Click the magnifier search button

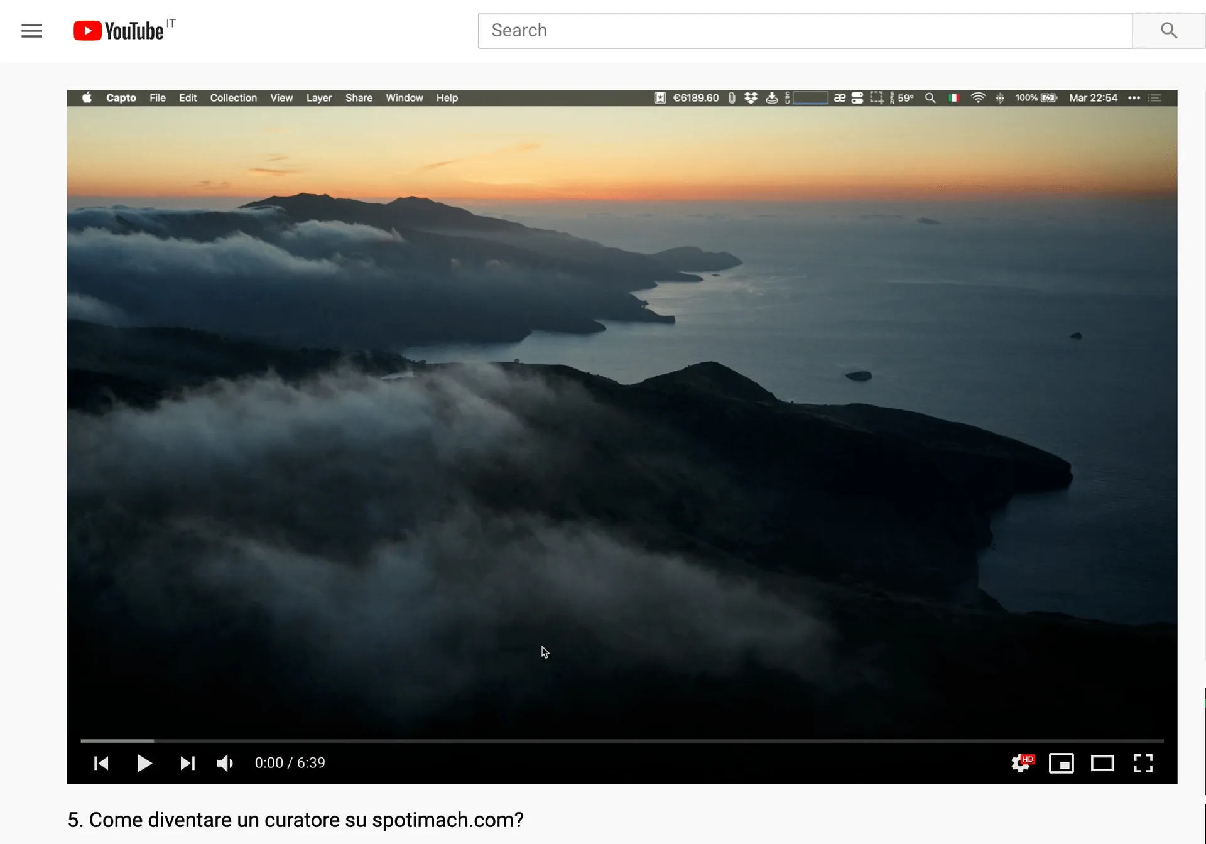1168,30
